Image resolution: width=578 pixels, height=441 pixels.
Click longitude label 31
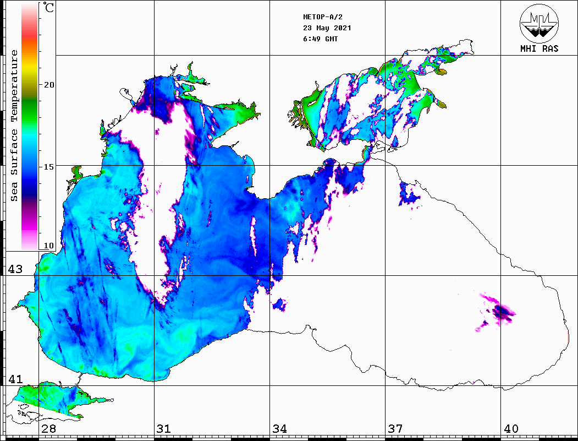pos(164,429)
